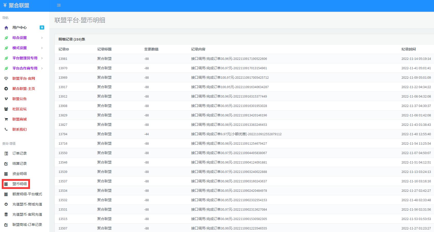Click the calendar icon beside 盟币明细
The height and width of the screenshot is (232, 434).
(6, 184)
